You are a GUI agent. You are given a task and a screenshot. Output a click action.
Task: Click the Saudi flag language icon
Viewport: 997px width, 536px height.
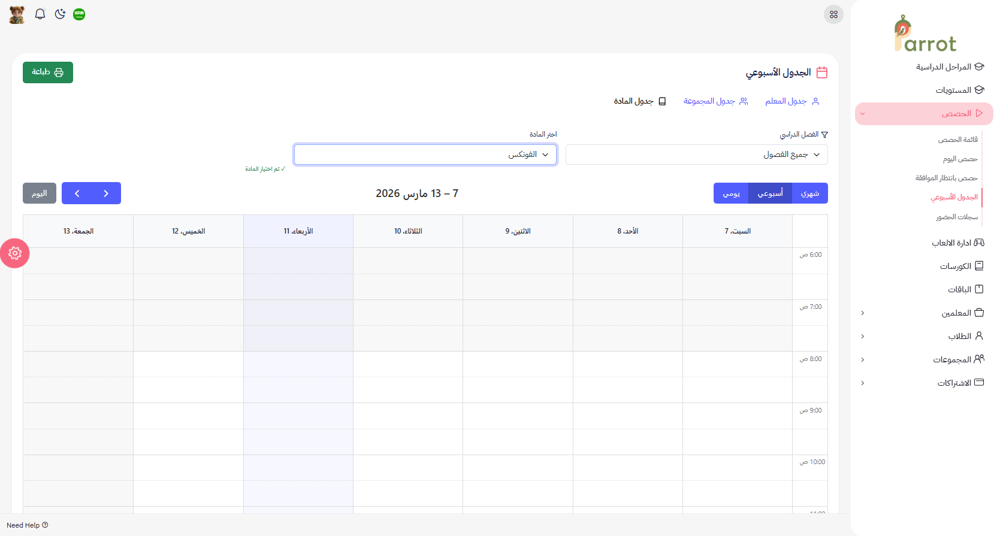coord(79,14)
